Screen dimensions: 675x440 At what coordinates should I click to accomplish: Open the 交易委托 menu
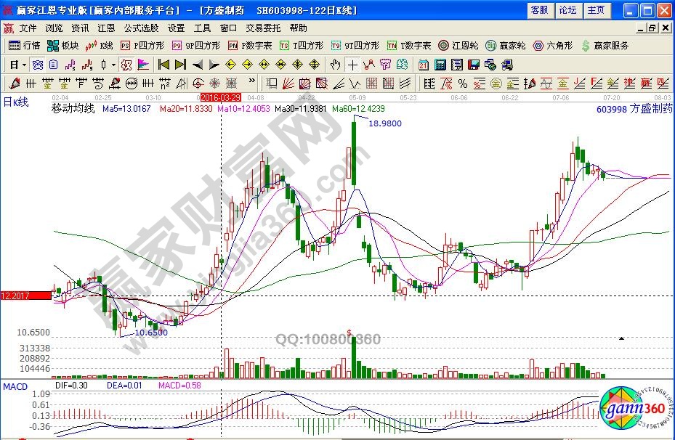[263, 28]
